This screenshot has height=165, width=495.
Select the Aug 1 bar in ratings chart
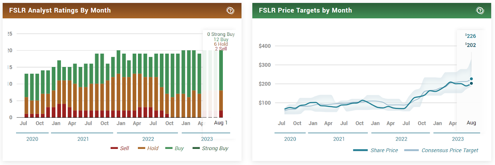(221, 84)
